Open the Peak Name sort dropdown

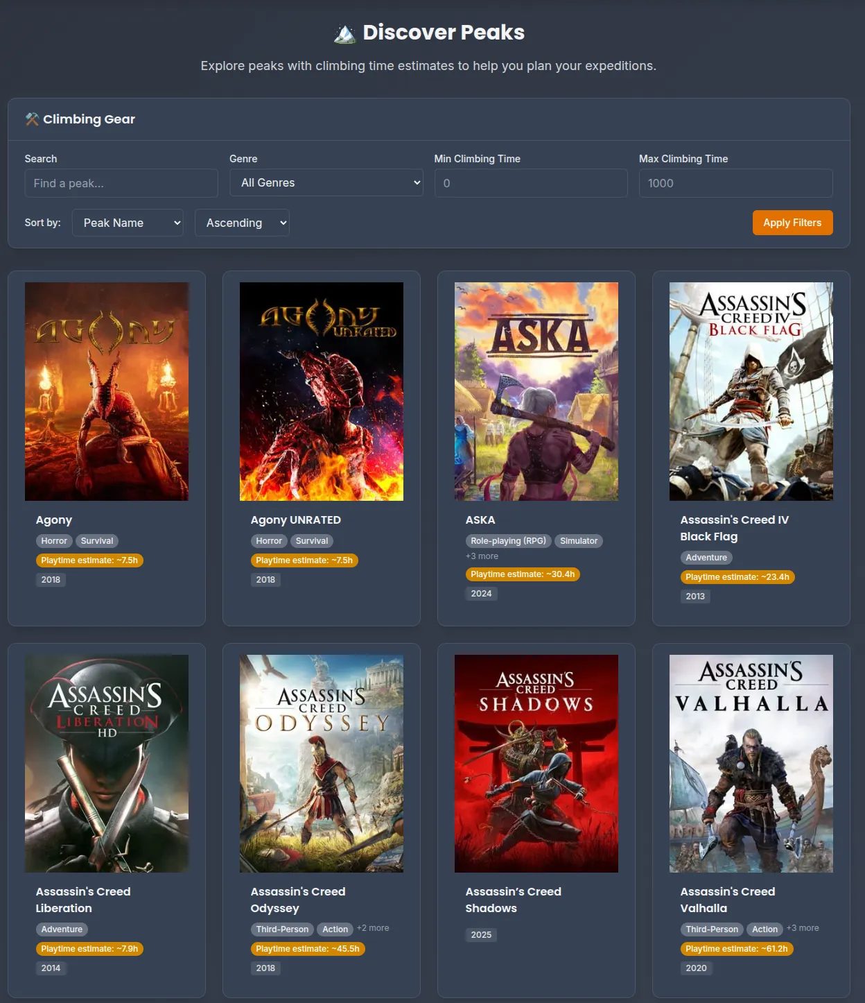click(128, 223)
